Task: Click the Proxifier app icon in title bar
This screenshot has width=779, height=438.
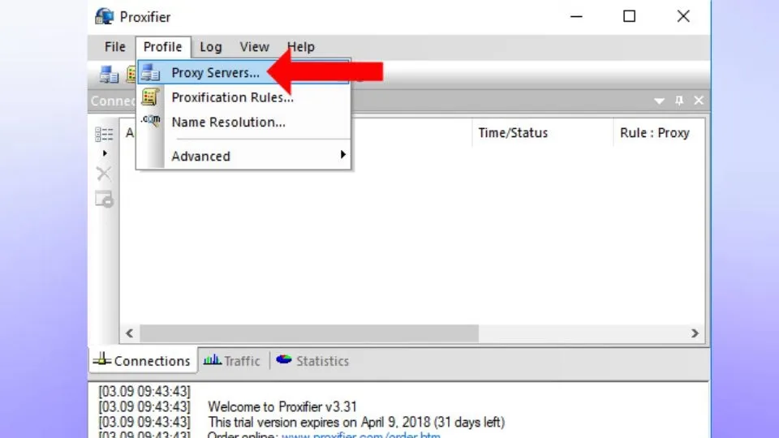Action: coord(105,16)
